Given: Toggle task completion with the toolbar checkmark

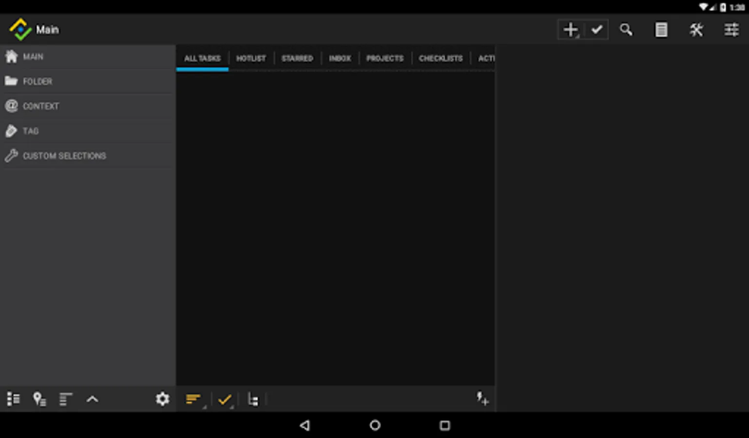Looking at the screenshot, I should coord(597,29).
